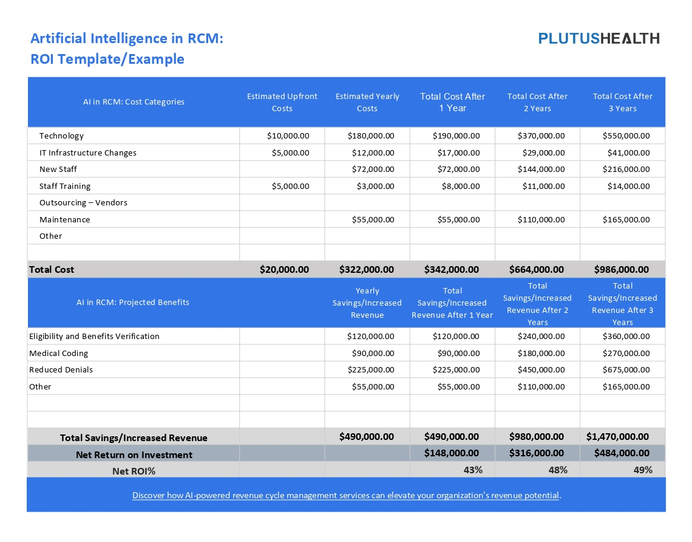Click the Staff Training upfront cost cell
The image size is (692, 542).
tap(282, 186)
